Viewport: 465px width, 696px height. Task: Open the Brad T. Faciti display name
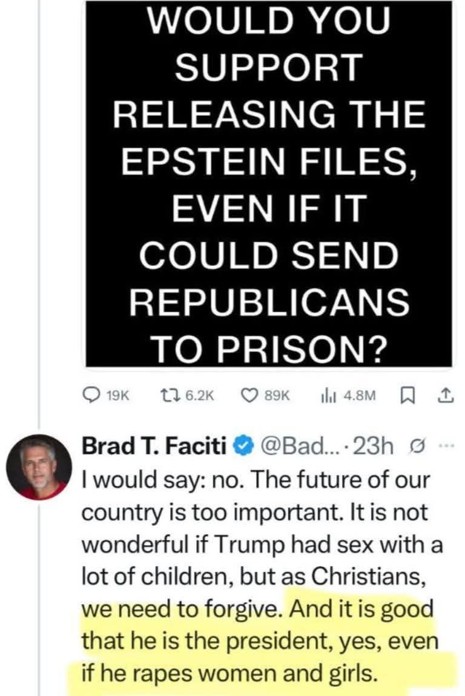154,446
